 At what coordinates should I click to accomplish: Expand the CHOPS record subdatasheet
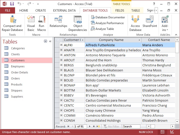(x=61, y=110)
